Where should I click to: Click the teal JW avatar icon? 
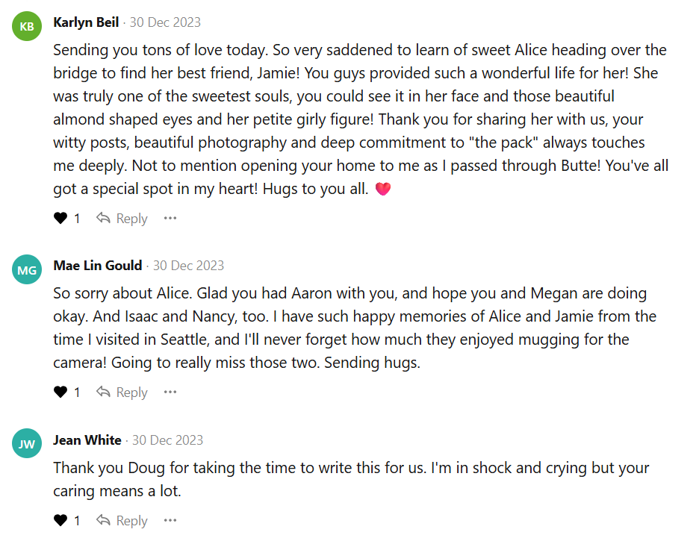click(x=27, y=445)
